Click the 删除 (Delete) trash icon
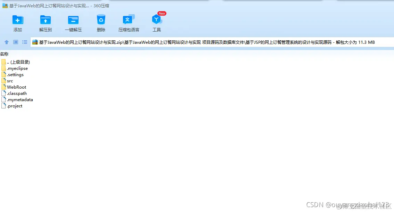The width and height of the screenshot is (394, 212). click(101, 19)
